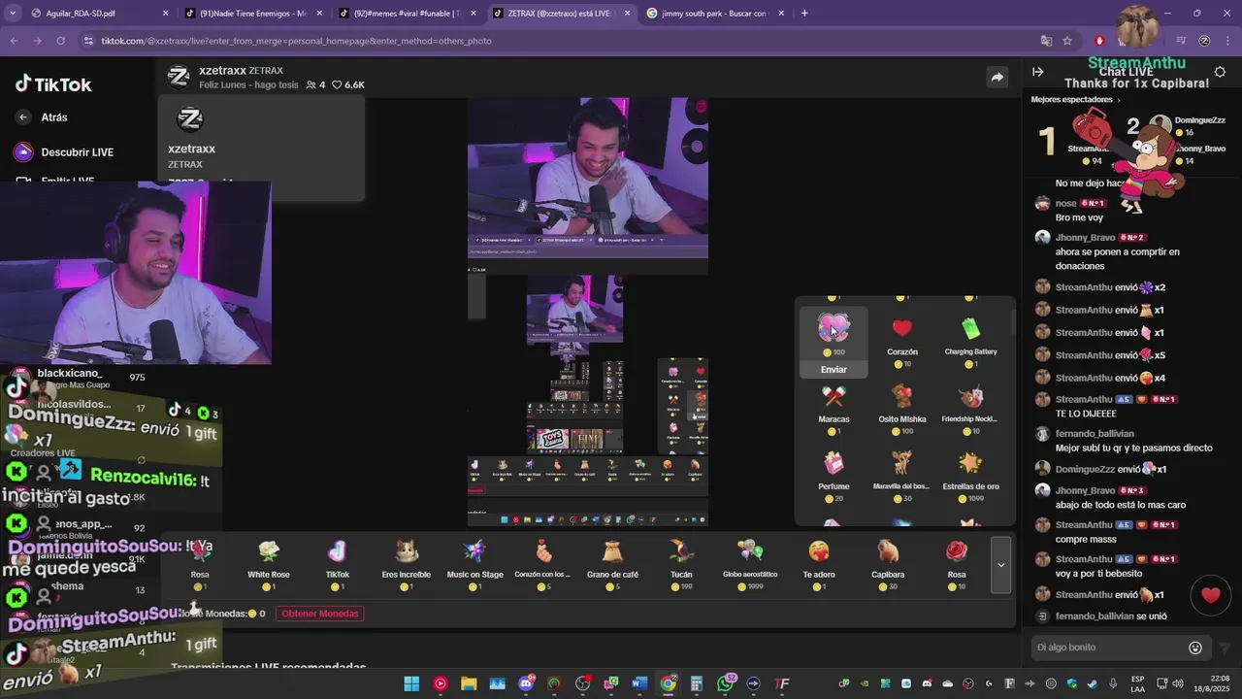The height and width of the screenshot is (699, 1242).
Task: Open xzetraxx profile name link
Action: pos(221,71)
